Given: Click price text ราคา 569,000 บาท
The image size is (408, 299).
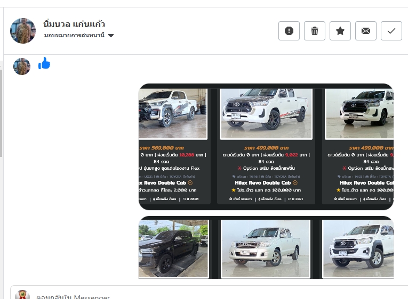Looking at the screenshot, I should (x=162, y=148).
